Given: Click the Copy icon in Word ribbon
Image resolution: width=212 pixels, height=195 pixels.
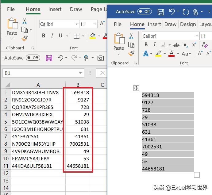Looking at the screenshot, I should click(131, 45).
